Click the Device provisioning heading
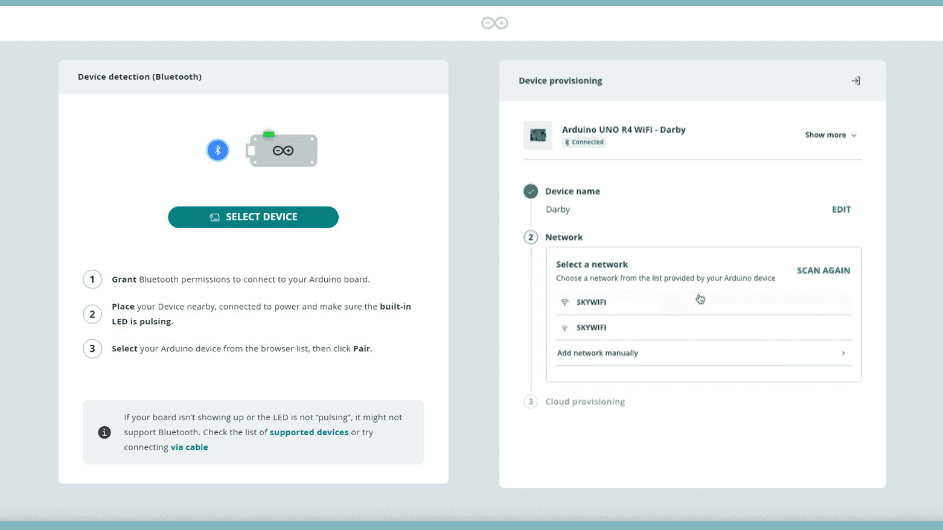The image size is (943, 530). pos(560,81)
